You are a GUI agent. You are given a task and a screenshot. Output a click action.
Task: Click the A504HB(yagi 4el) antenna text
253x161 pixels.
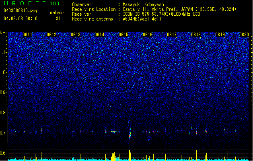coord(142,19)
